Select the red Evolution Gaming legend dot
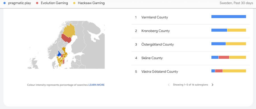 tap(37, 3)
